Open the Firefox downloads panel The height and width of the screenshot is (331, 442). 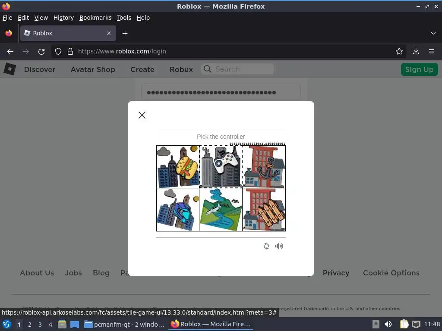tap(416, 52)
